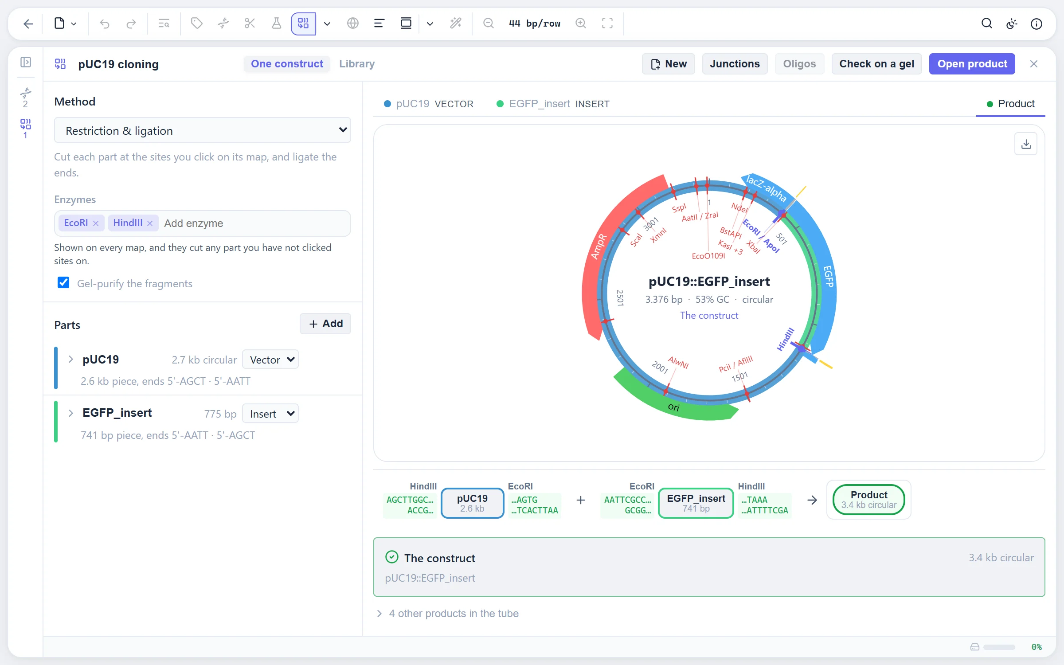Go back with the left arrow icon
Viewport: 1064px width, 665px height.
(x=28, y=23)
